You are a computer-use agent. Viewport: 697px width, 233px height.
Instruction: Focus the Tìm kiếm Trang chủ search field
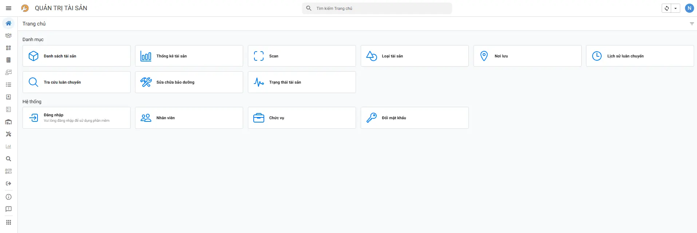point(377,8)
